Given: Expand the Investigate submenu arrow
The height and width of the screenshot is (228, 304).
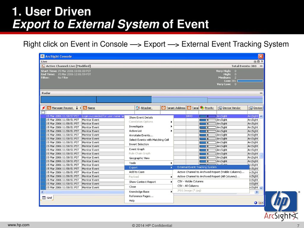Looking at the screenshot, I should tap(171, 126).
